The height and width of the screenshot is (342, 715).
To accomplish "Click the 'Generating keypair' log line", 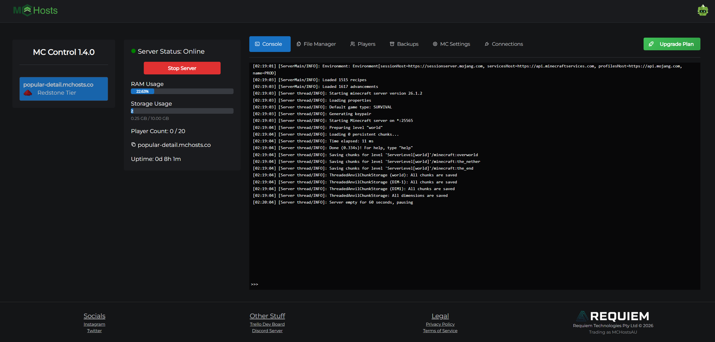I will (x=312, y=114).
